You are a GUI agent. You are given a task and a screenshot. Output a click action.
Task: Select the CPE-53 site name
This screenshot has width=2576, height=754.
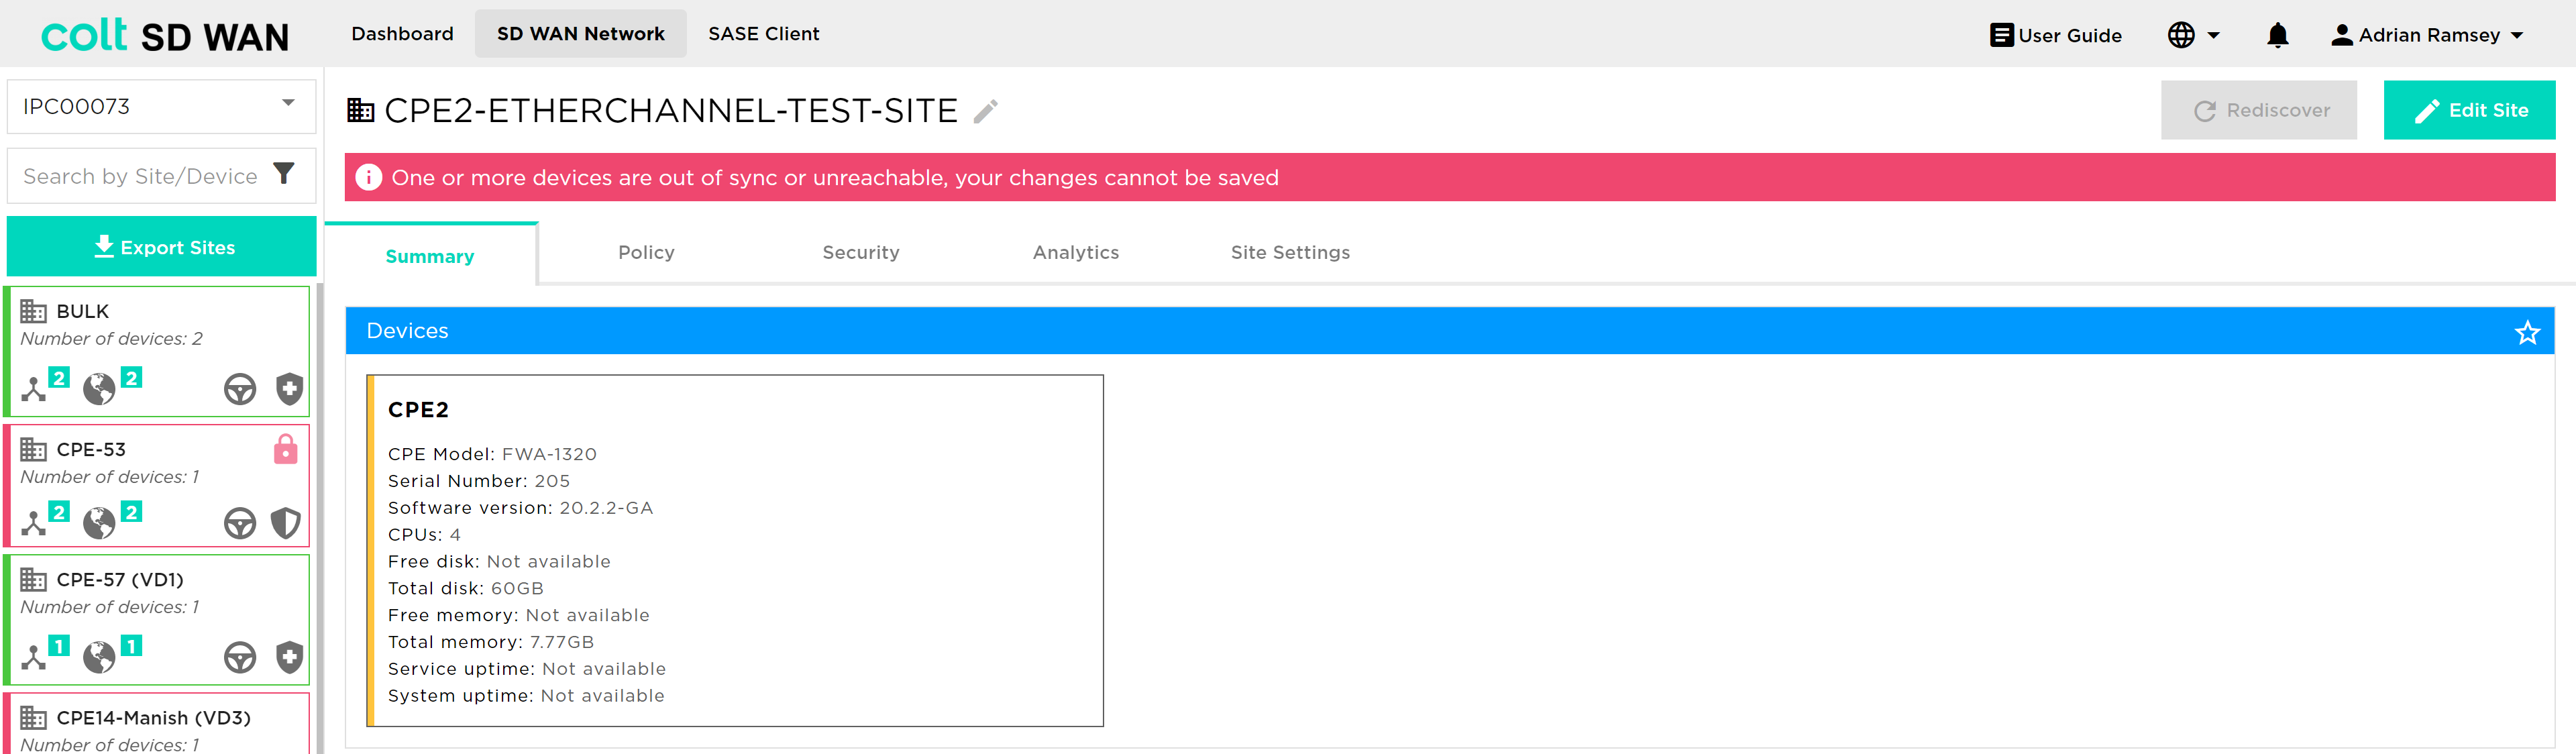click(91, 449)
